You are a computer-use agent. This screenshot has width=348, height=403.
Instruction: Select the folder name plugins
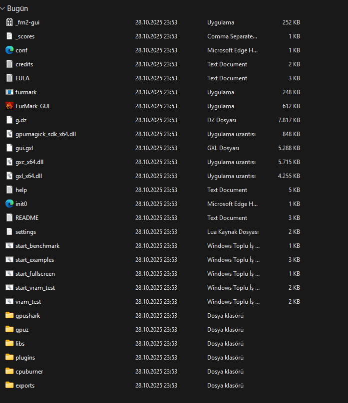pos(25,358)
